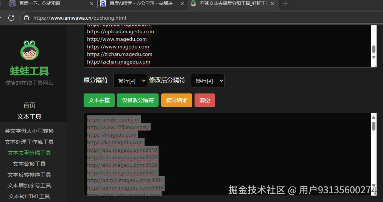
Task: Click the 原分隔符 label
Action: (96, 80)
